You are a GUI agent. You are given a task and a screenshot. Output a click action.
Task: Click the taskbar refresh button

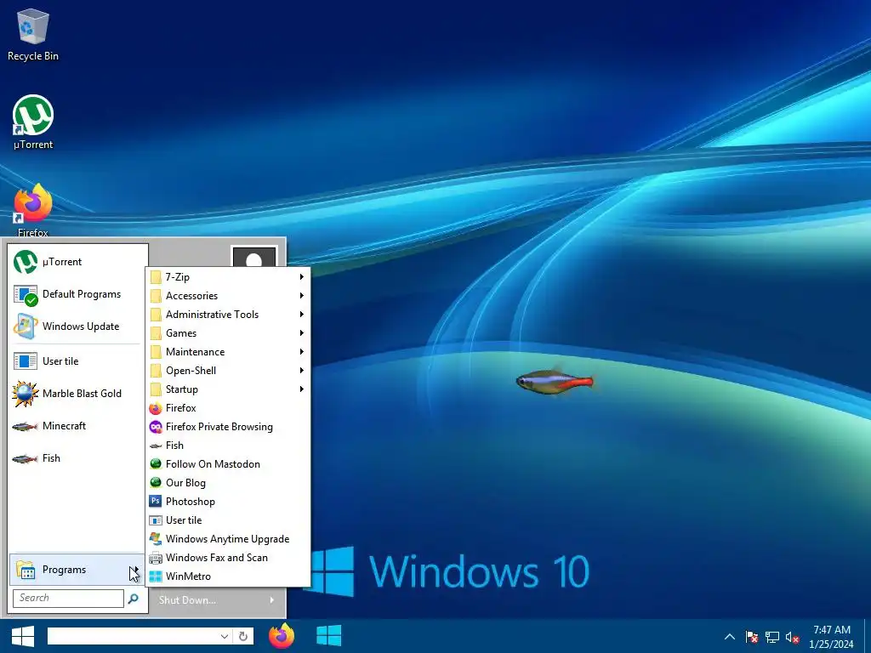(x=243, y=636)
